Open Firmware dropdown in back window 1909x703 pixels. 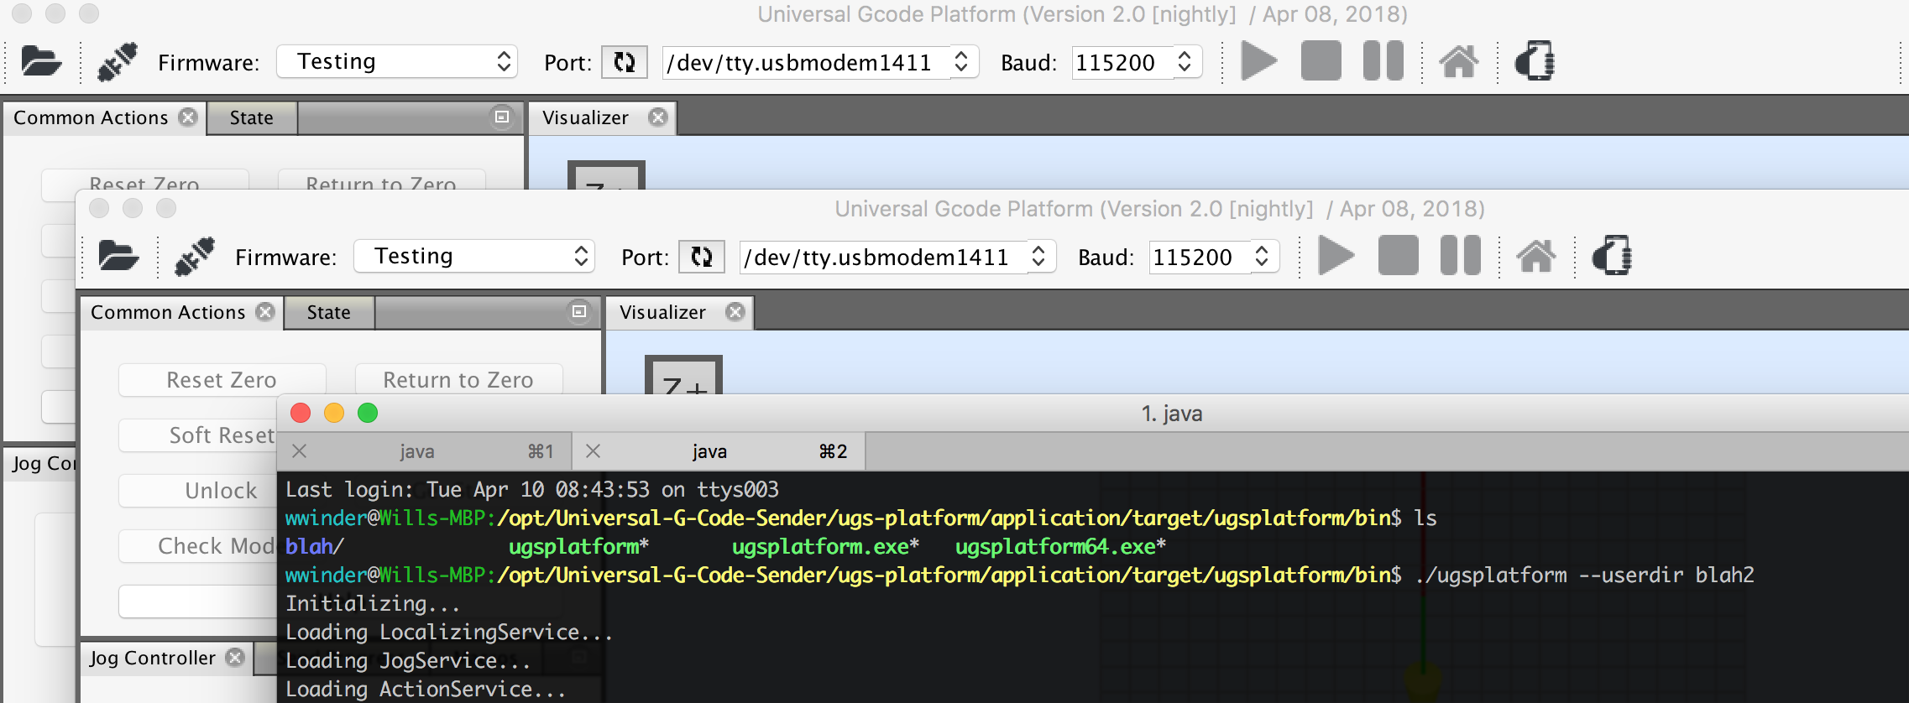tap(397, 62)
